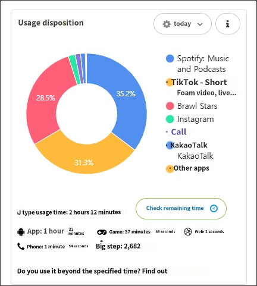
Task: Click the green Instagram legend dot
Action: pyautogui.click(x=170, y=119)
